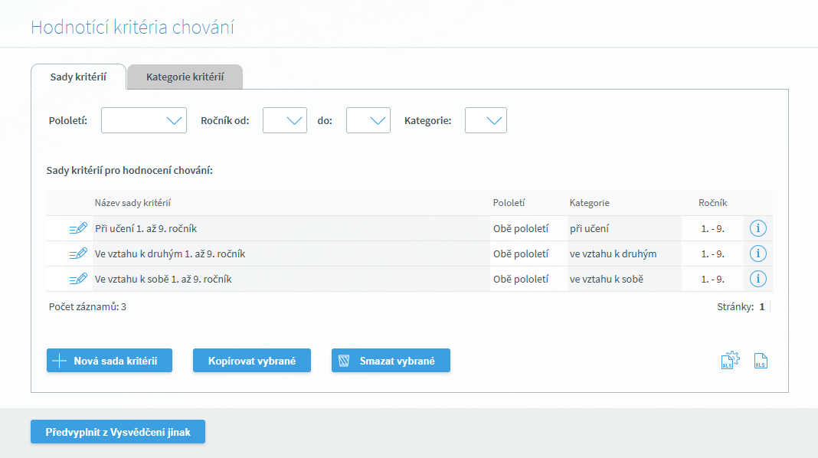The height and width of the screenshot is (458, 818).
Task: Go to page 1 in pagination
Action: (761, 306)
